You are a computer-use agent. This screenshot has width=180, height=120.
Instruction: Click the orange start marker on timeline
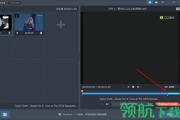(82, 91)
